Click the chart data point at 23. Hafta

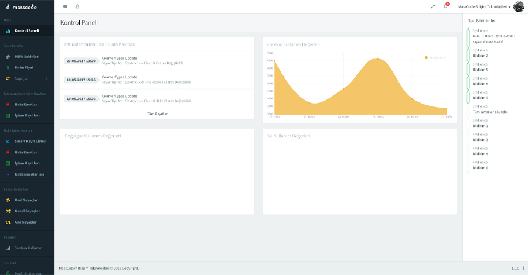point(309,102)
